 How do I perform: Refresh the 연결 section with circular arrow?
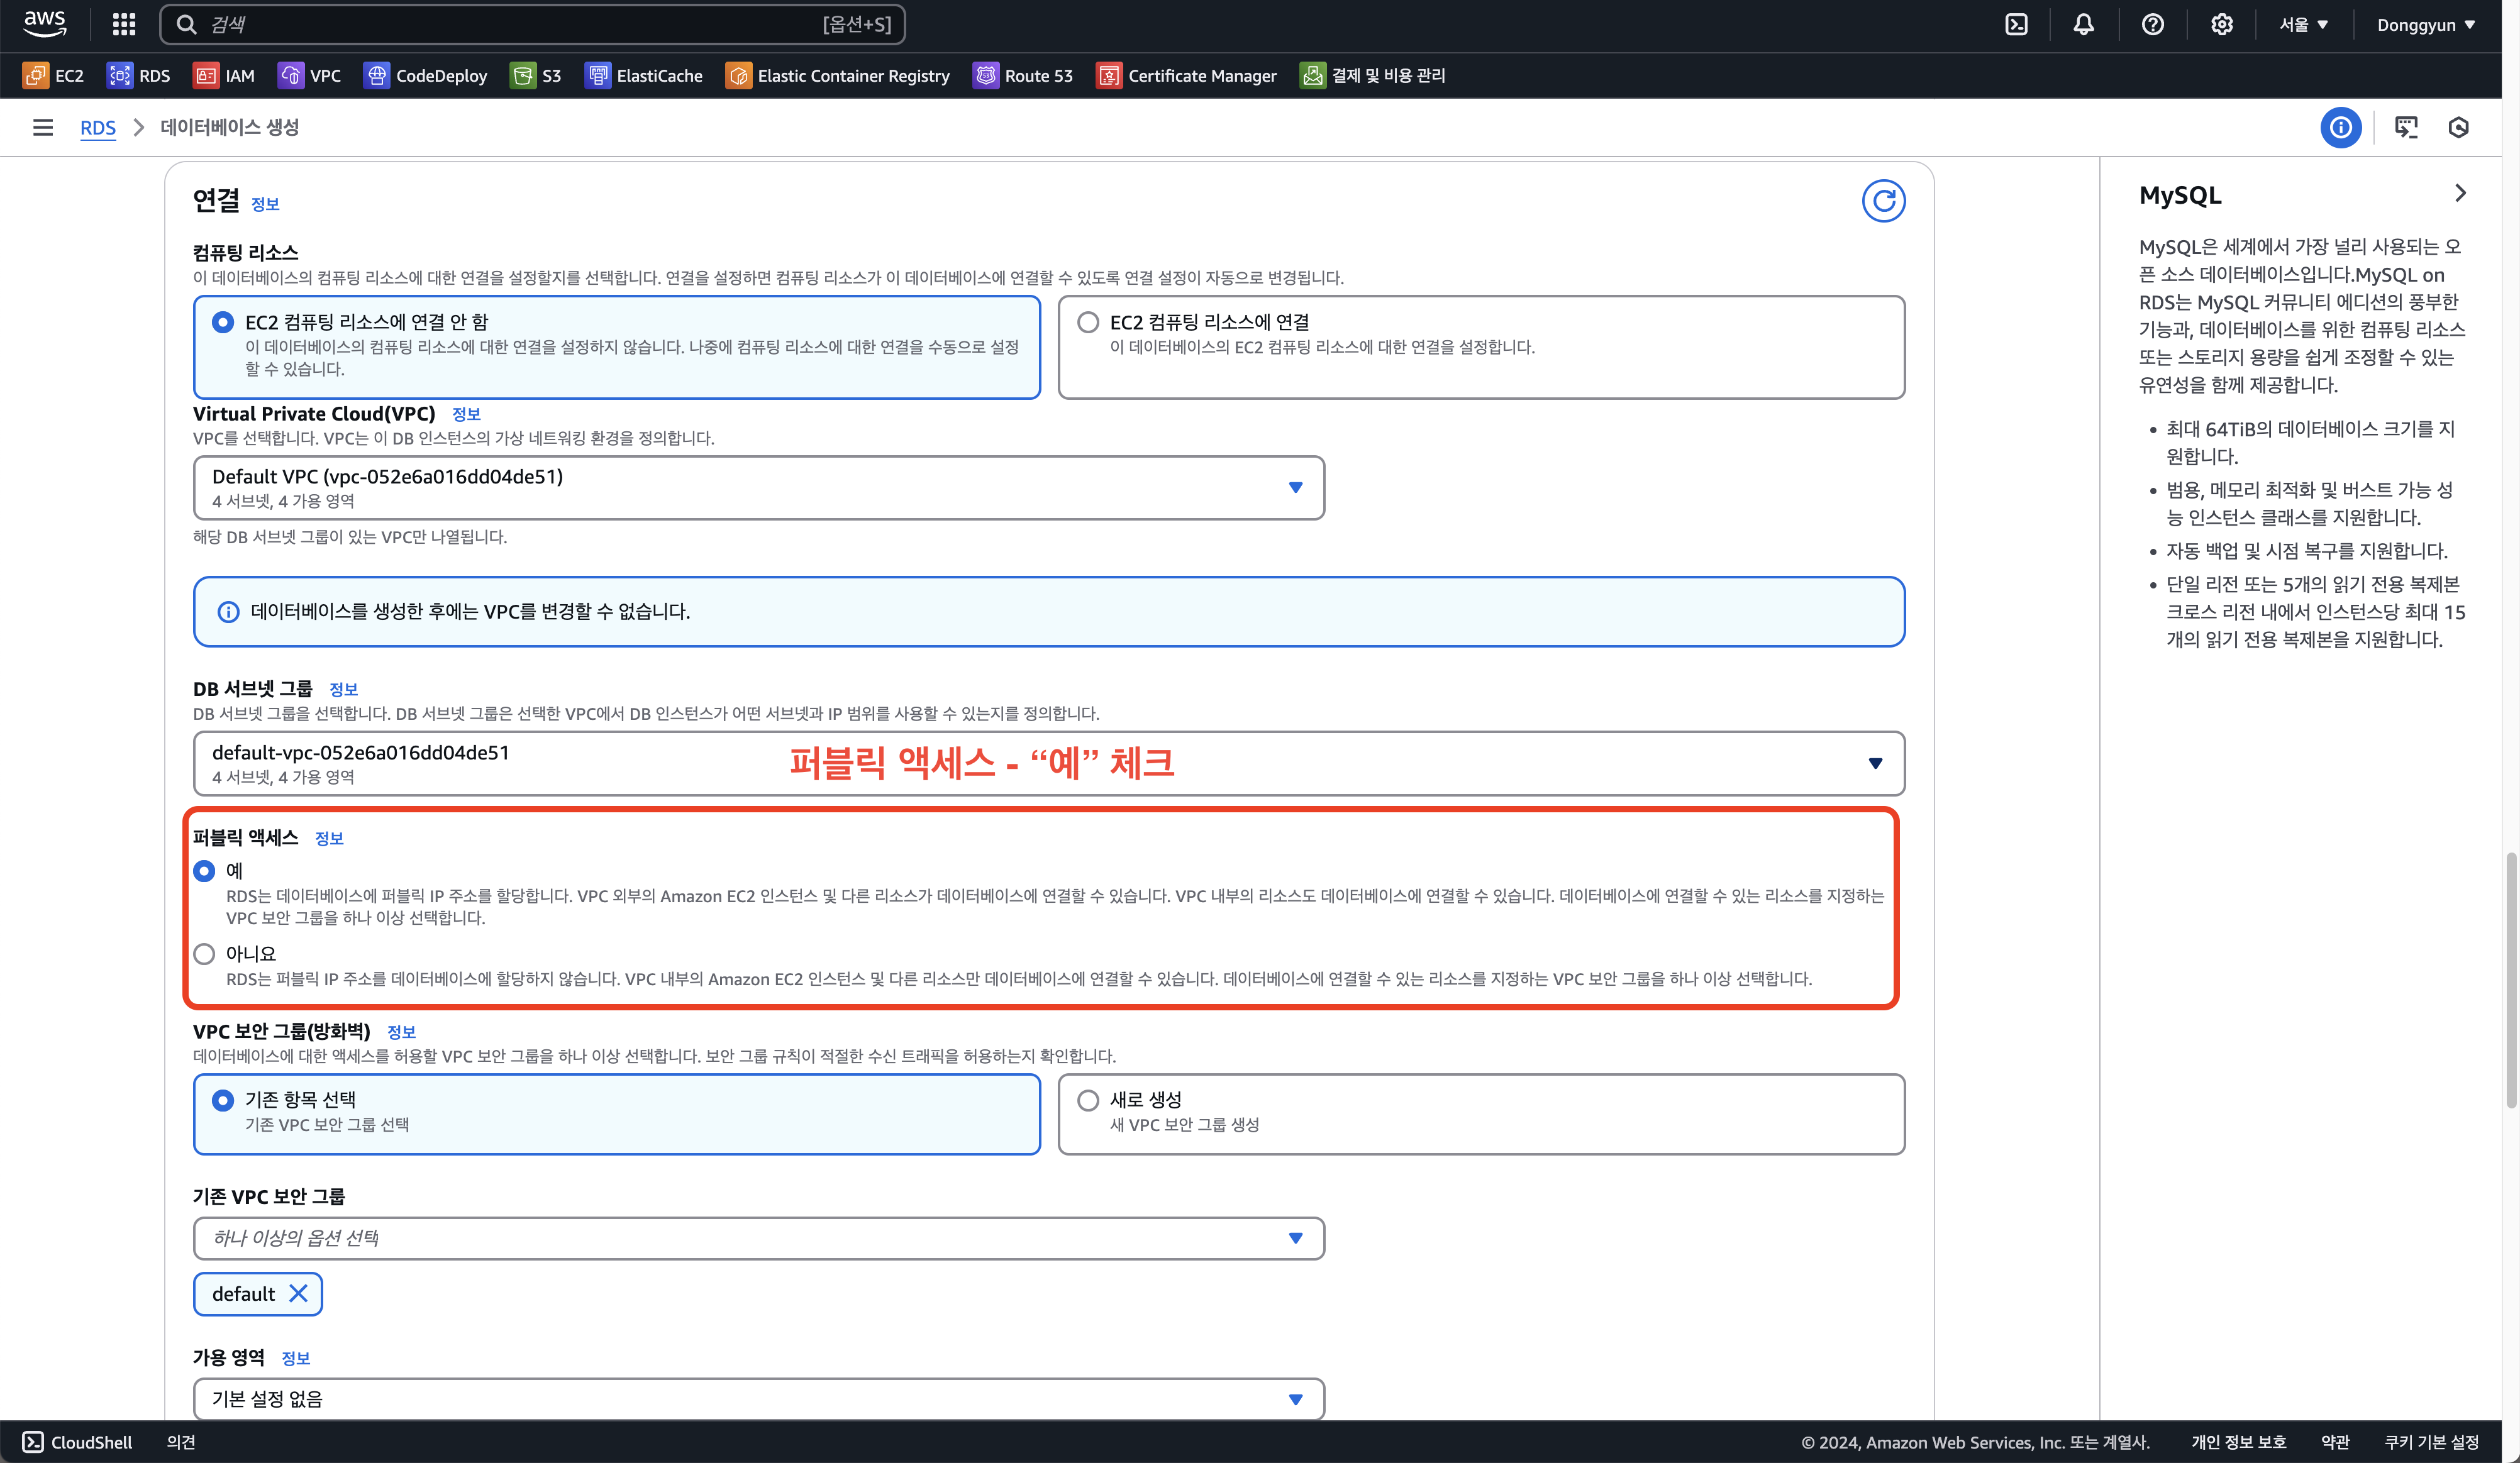(1883, 201)
